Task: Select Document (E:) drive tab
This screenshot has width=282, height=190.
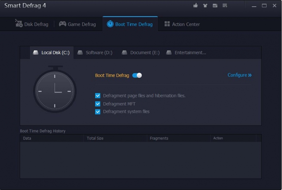Action: click(141, 53)
